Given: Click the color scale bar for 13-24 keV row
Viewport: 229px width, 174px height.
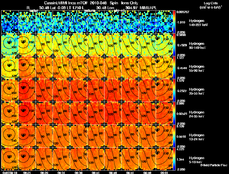Looking at the screenshot, I should pyautogui.click(x=174, y=136).
